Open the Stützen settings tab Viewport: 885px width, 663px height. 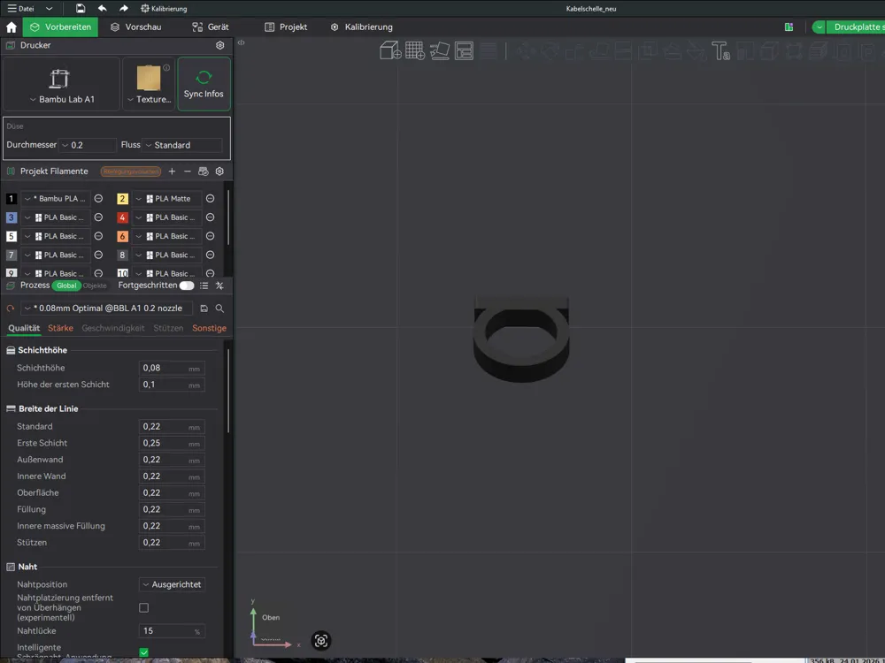[168, 328]
